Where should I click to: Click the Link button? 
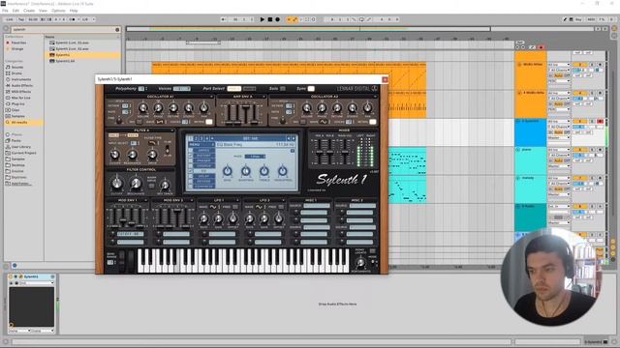[10, 19]
